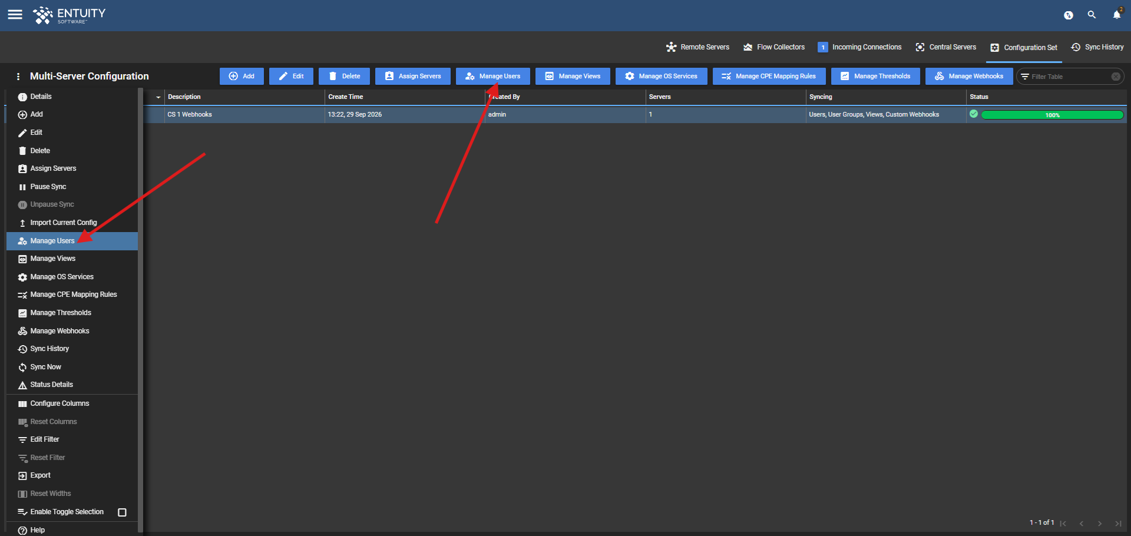1131x536 pixels.
Task: Tick the Enable Toggle Selection checkbox
Action: (123, 512)
